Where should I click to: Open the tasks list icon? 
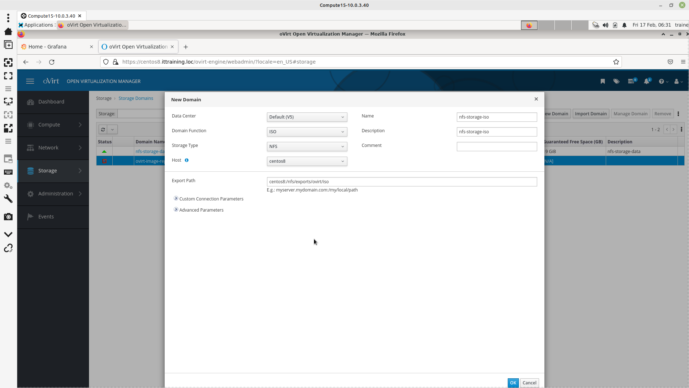point(631,82)
